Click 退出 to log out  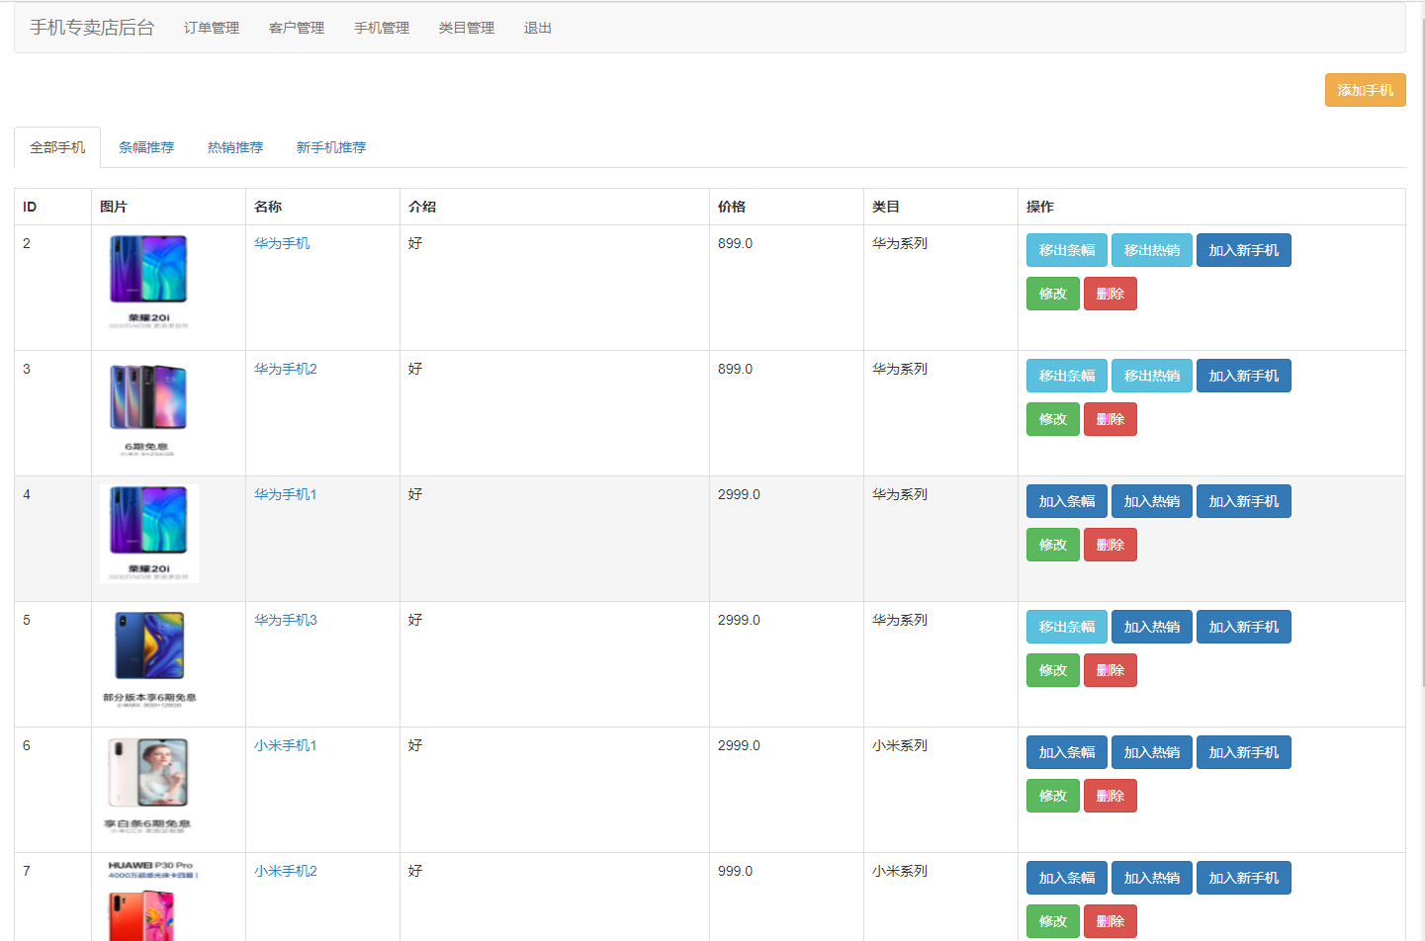(538, 28)
